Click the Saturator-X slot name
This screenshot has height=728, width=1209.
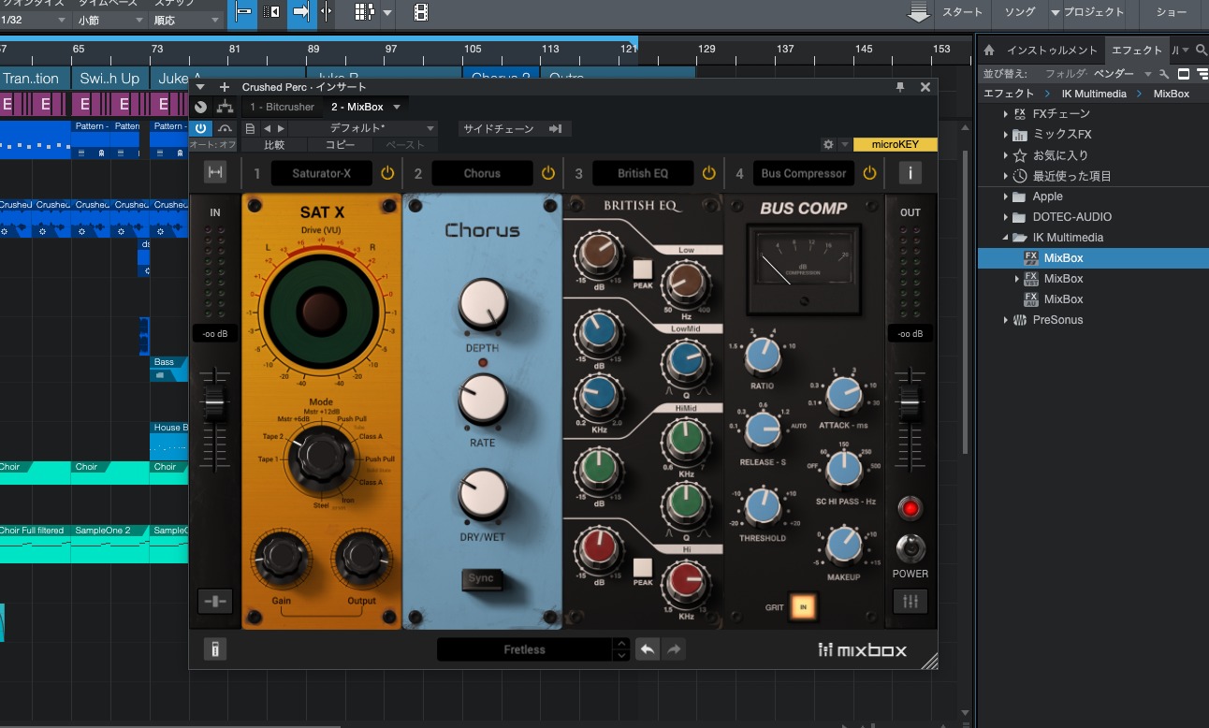tap(322, 173)
